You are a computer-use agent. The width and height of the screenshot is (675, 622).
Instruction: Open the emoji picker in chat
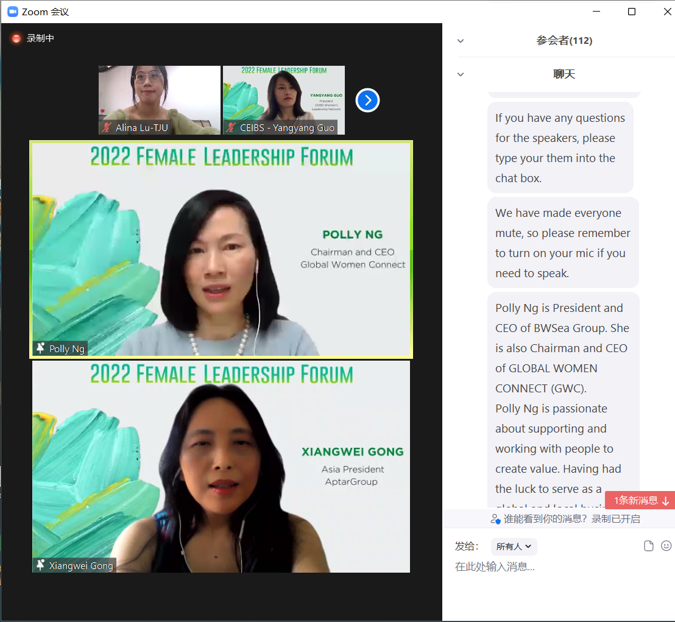coord(666,546)
